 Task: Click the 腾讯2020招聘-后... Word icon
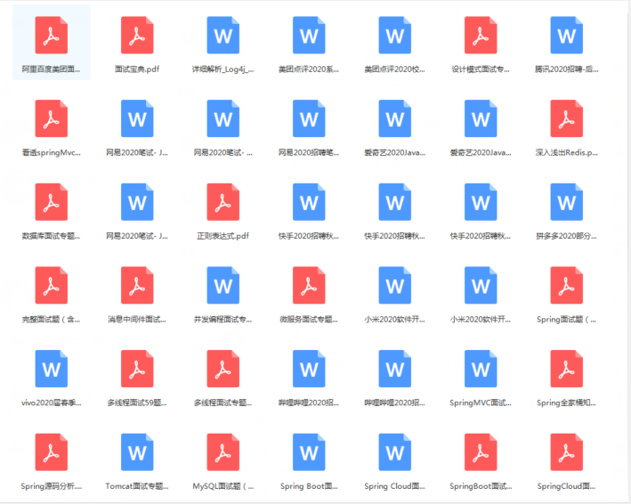[567, 35]
